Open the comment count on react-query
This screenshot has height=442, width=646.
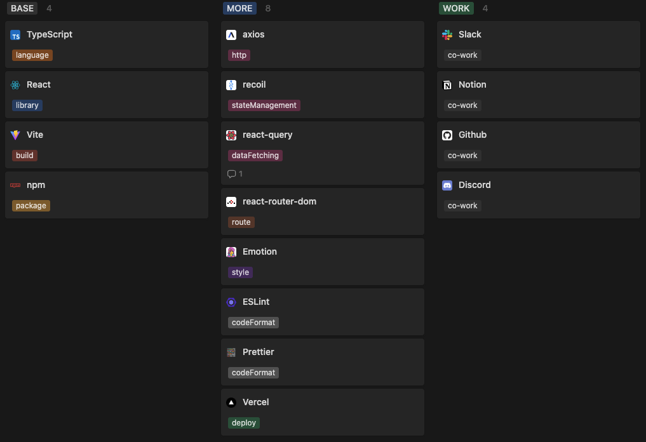[x=235, y=174]
